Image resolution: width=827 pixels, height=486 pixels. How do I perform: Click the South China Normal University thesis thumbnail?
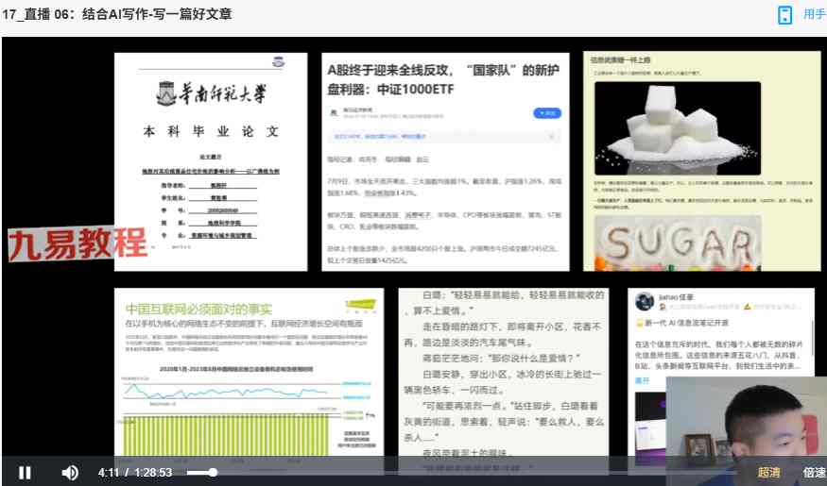(212, 162)
